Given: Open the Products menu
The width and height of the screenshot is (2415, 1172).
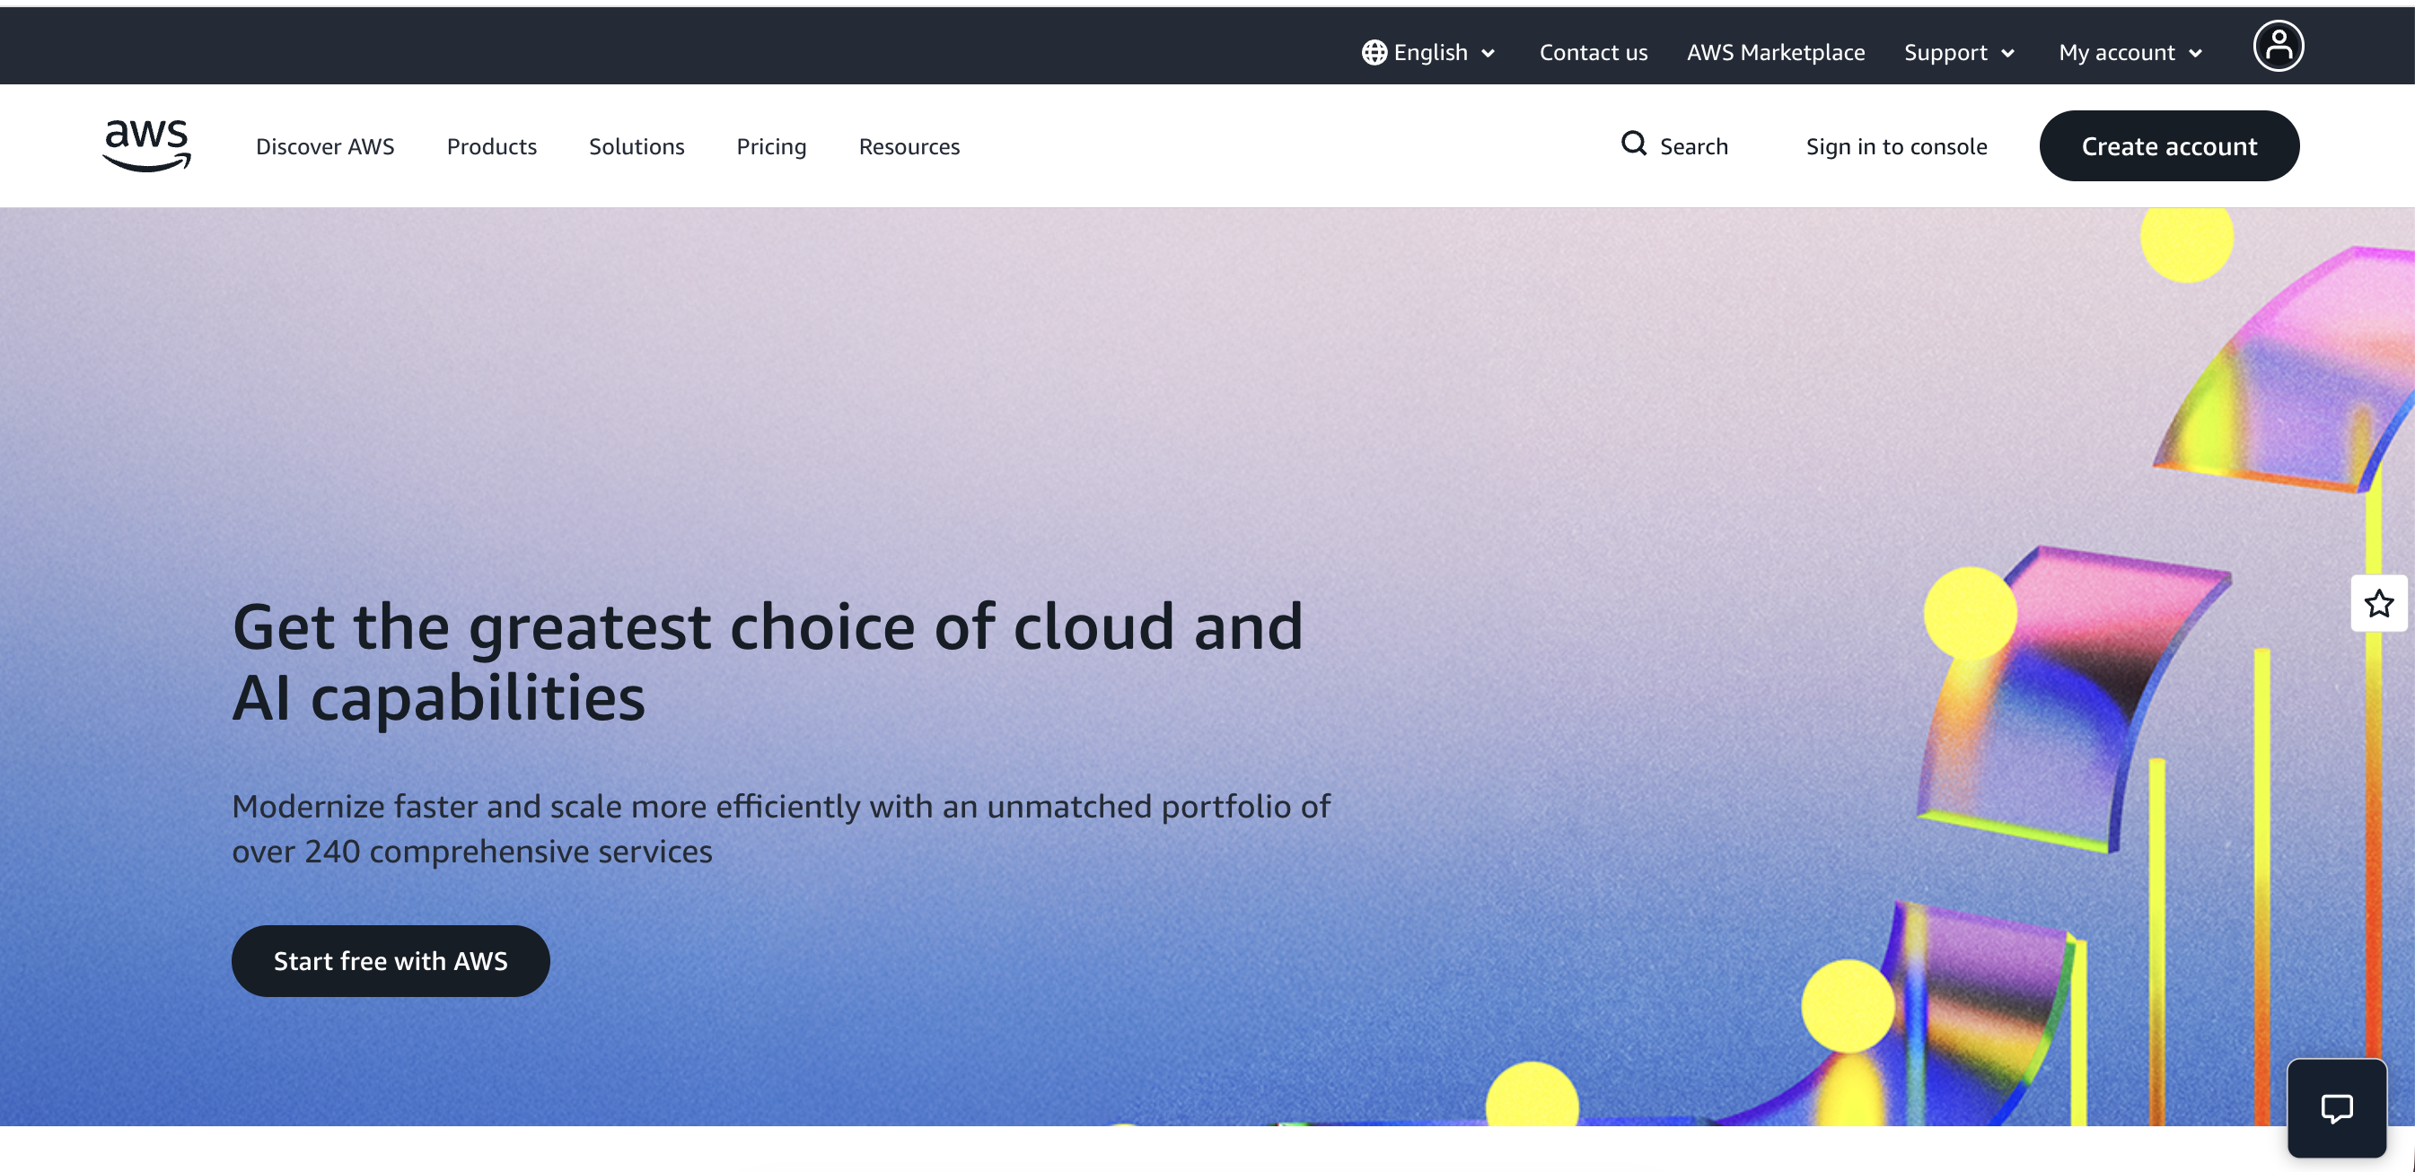Looking at the screenshot, I should point(491,146).
